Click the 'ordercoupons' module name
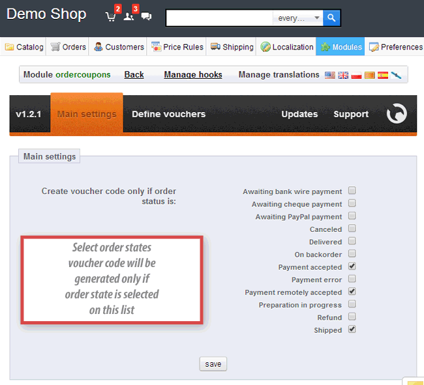The height and width of the screenshot is (385, 424). [83, 74]
